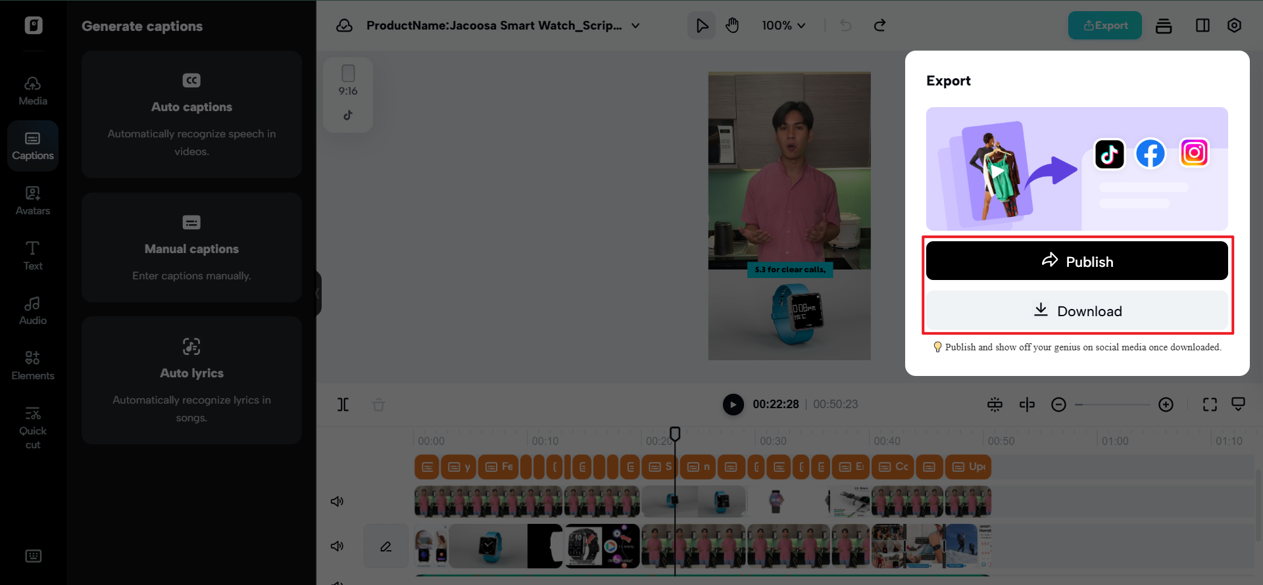Screen dimensions: 1263x585
Task: Open the Quick cut tool
Action: coord(33,429)
